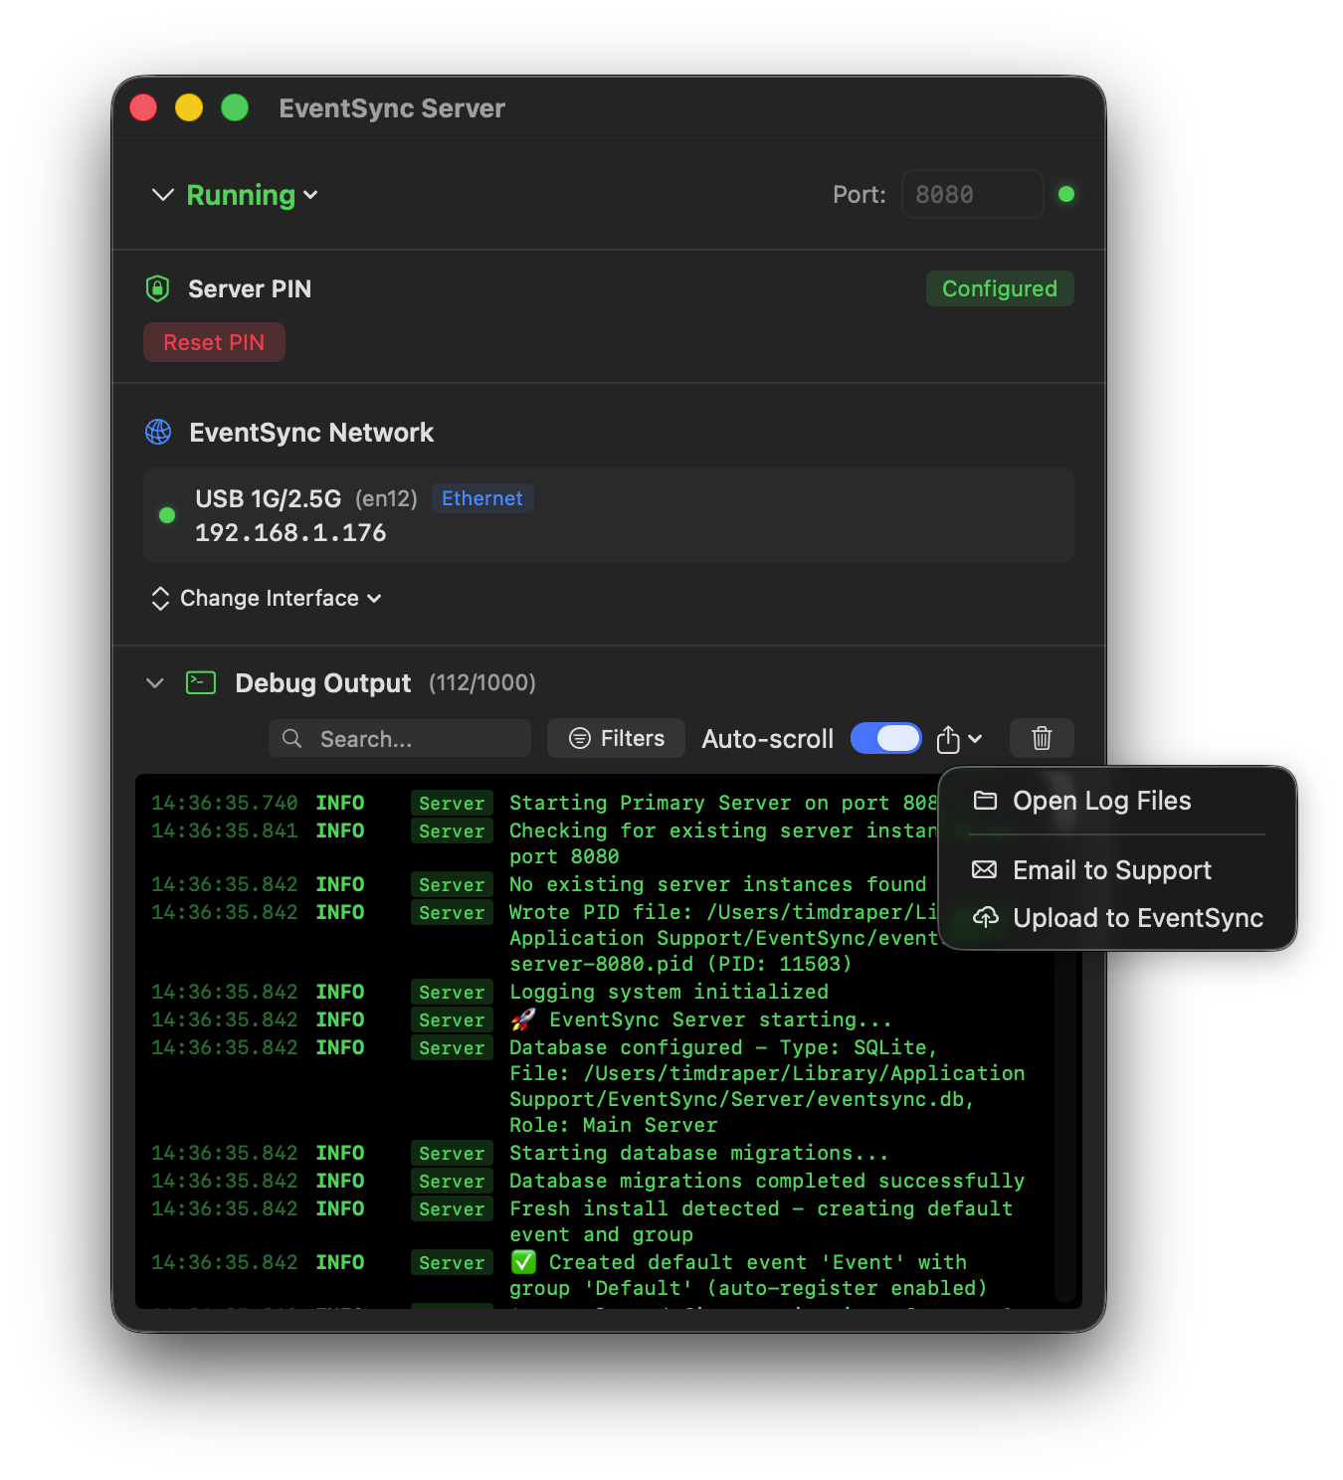Click the Debug Output terminal icon
Screen dimensions: 1343x1480
pyautogui.click(x=201, y=682)
